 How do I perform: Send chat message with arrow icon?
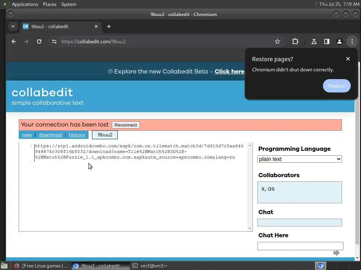336,253
